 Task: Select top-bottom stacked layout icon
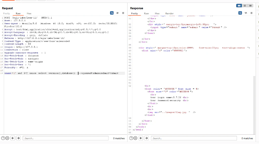tap(245, 6)
